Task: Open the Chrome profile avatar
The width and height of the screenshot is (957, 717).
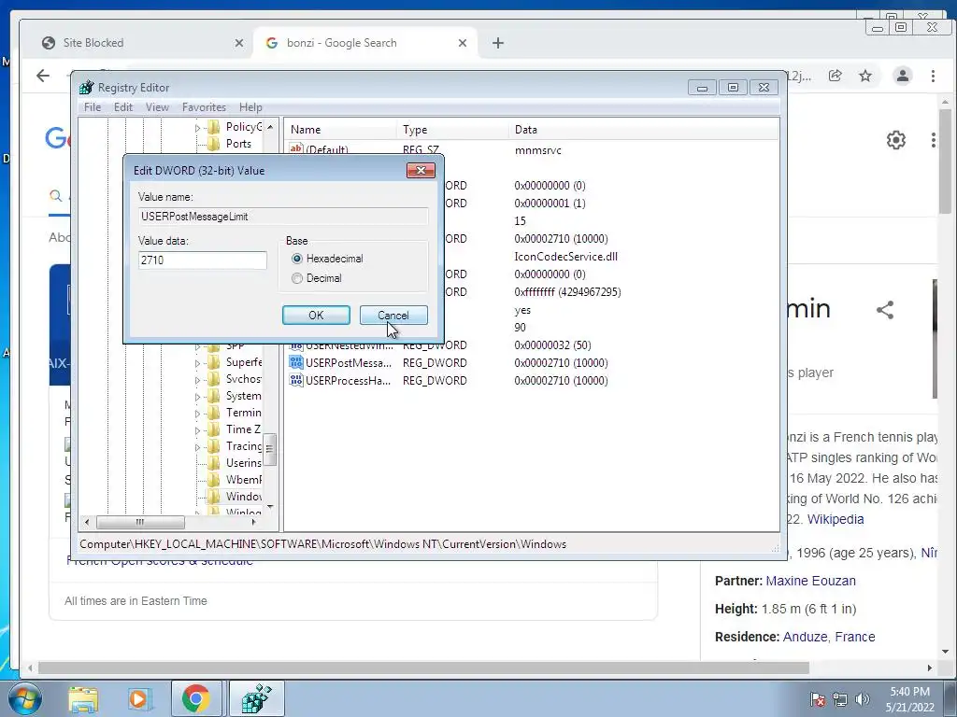Action: tap(902, 76)
